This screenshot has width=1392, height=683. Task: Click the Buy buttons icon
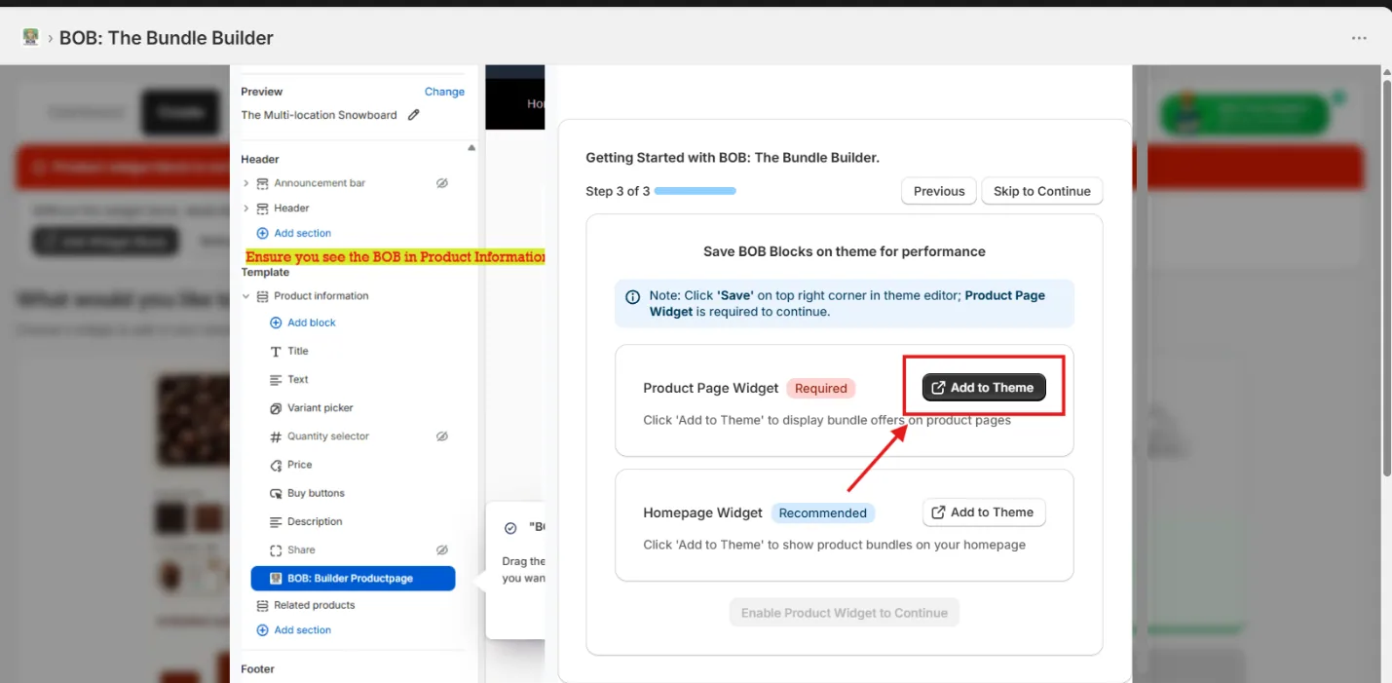[x=276, y=494]
